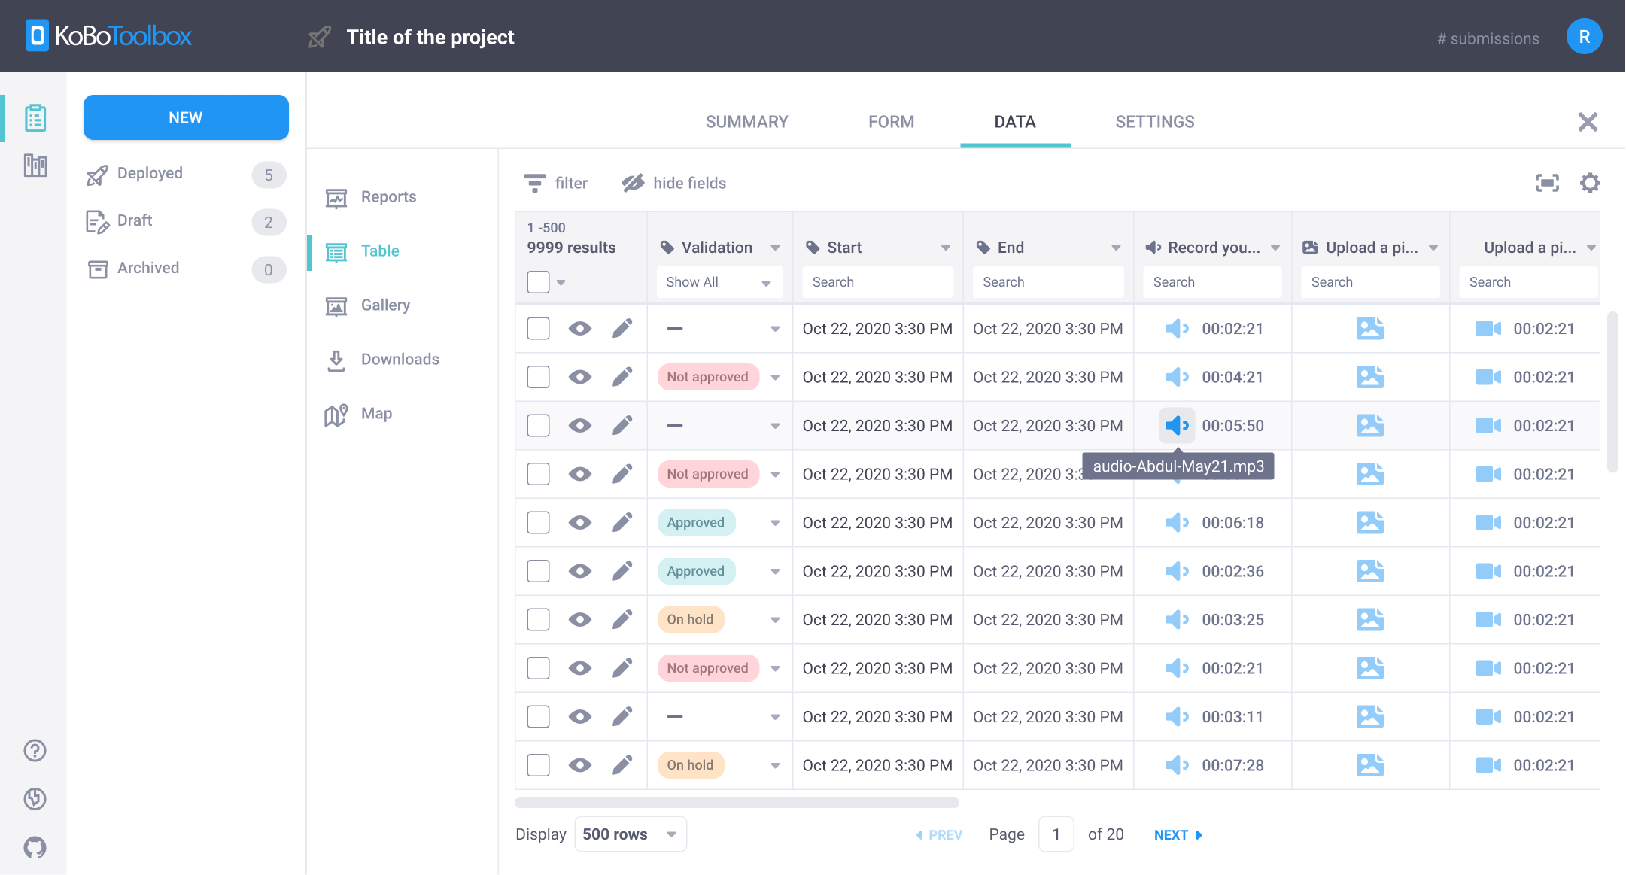Toggle the select-all checkbox in the header
The image size is (1626, 875).
pyautogui.click(x=538, y=281)
